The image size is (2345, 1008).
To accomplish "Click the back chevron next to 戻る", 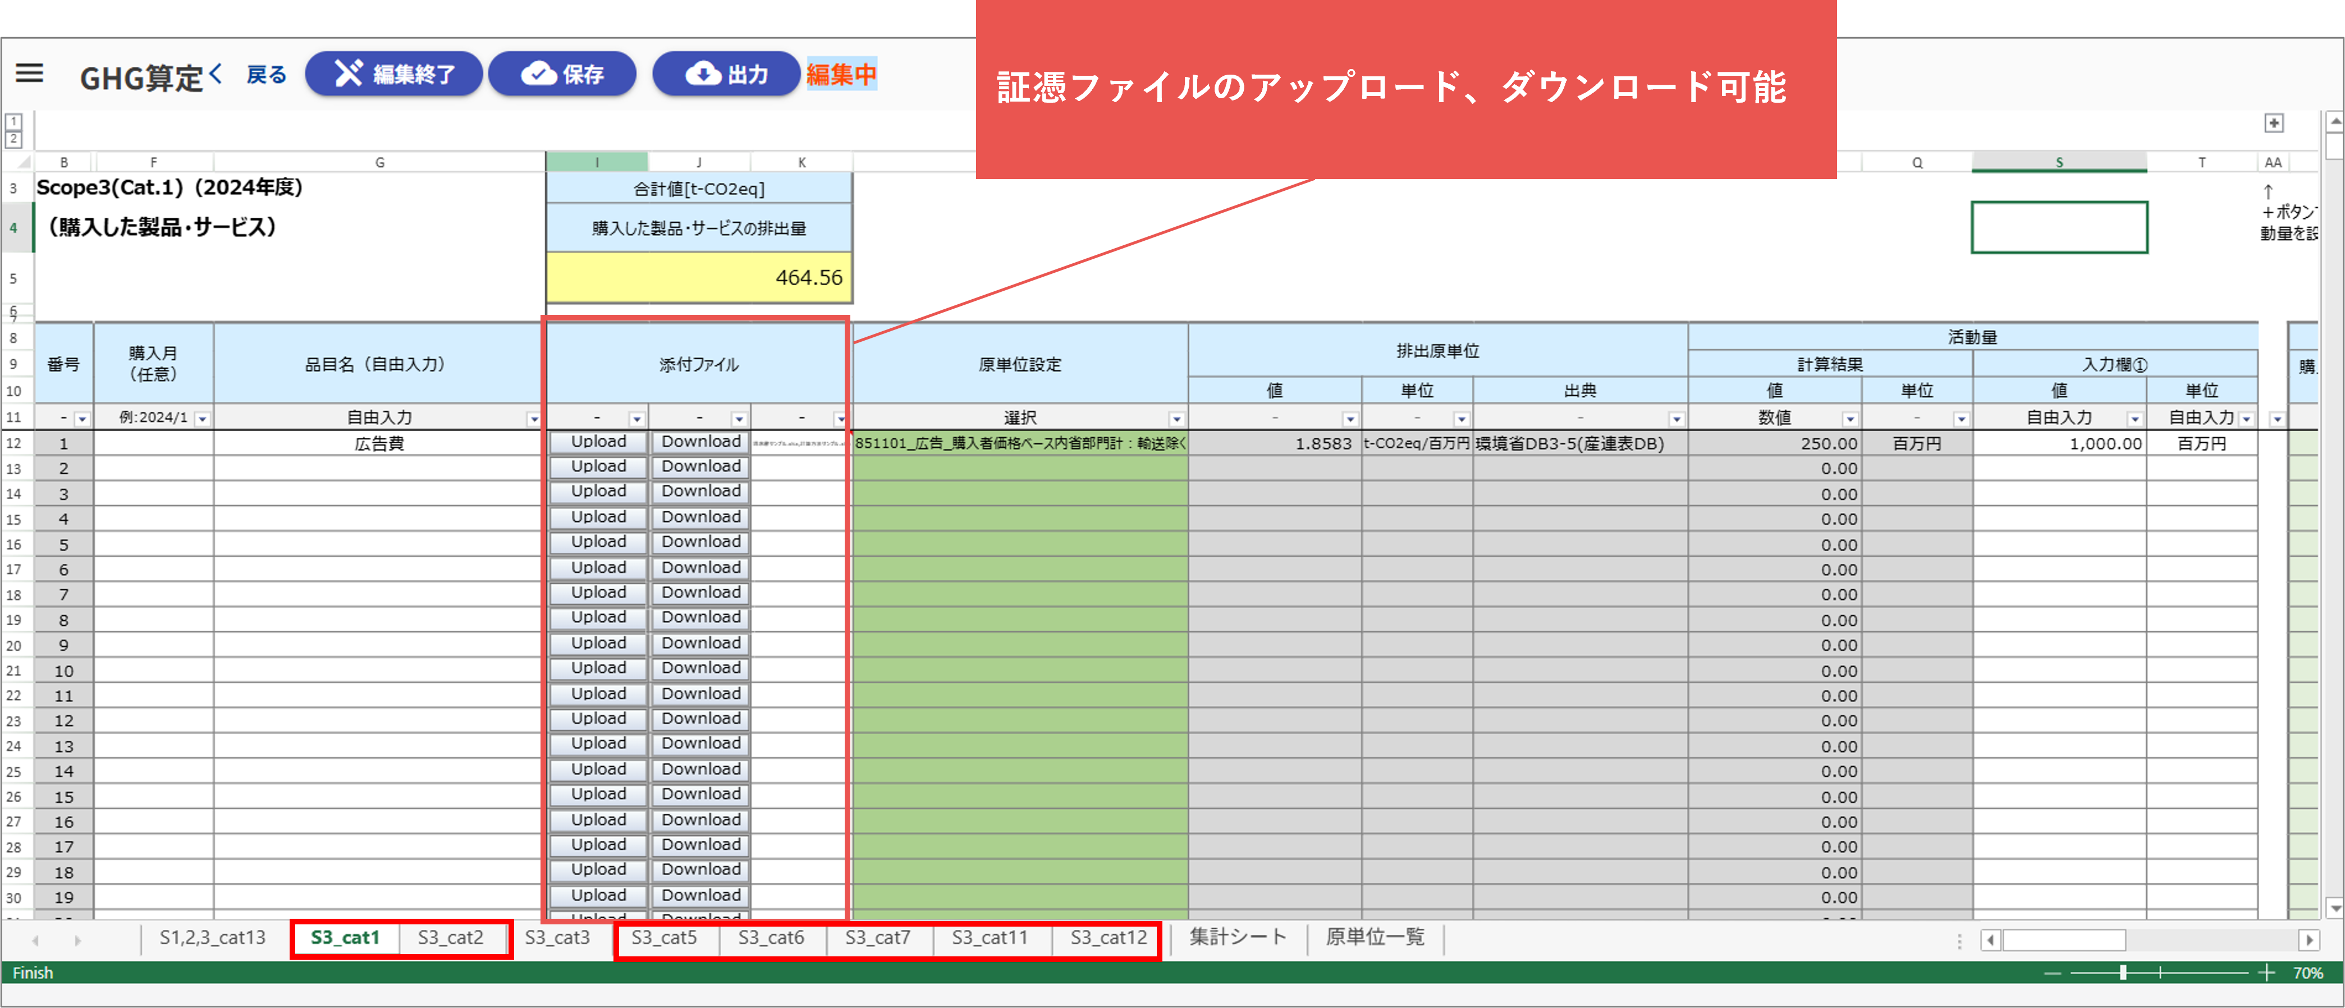I will click(216, 73).
